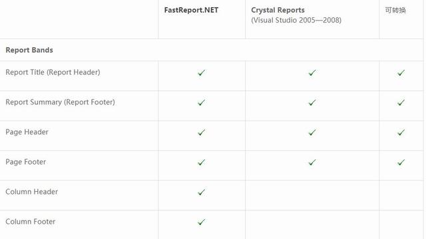This screenshot has width=426, height=239.
Task: Click FastReport.NET checkmark for Page Header row
Action: tap(201, 132)
